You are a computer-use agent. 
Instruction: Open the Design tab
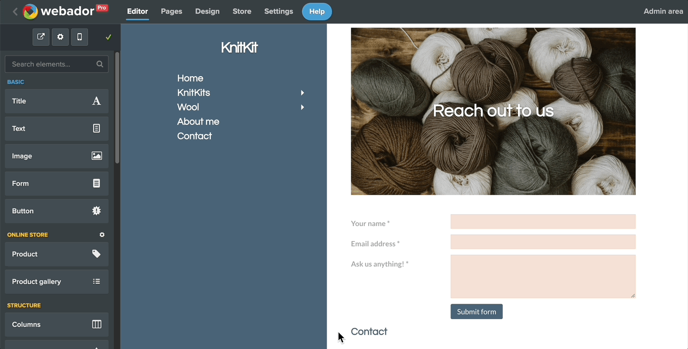(x=207, y=12)
